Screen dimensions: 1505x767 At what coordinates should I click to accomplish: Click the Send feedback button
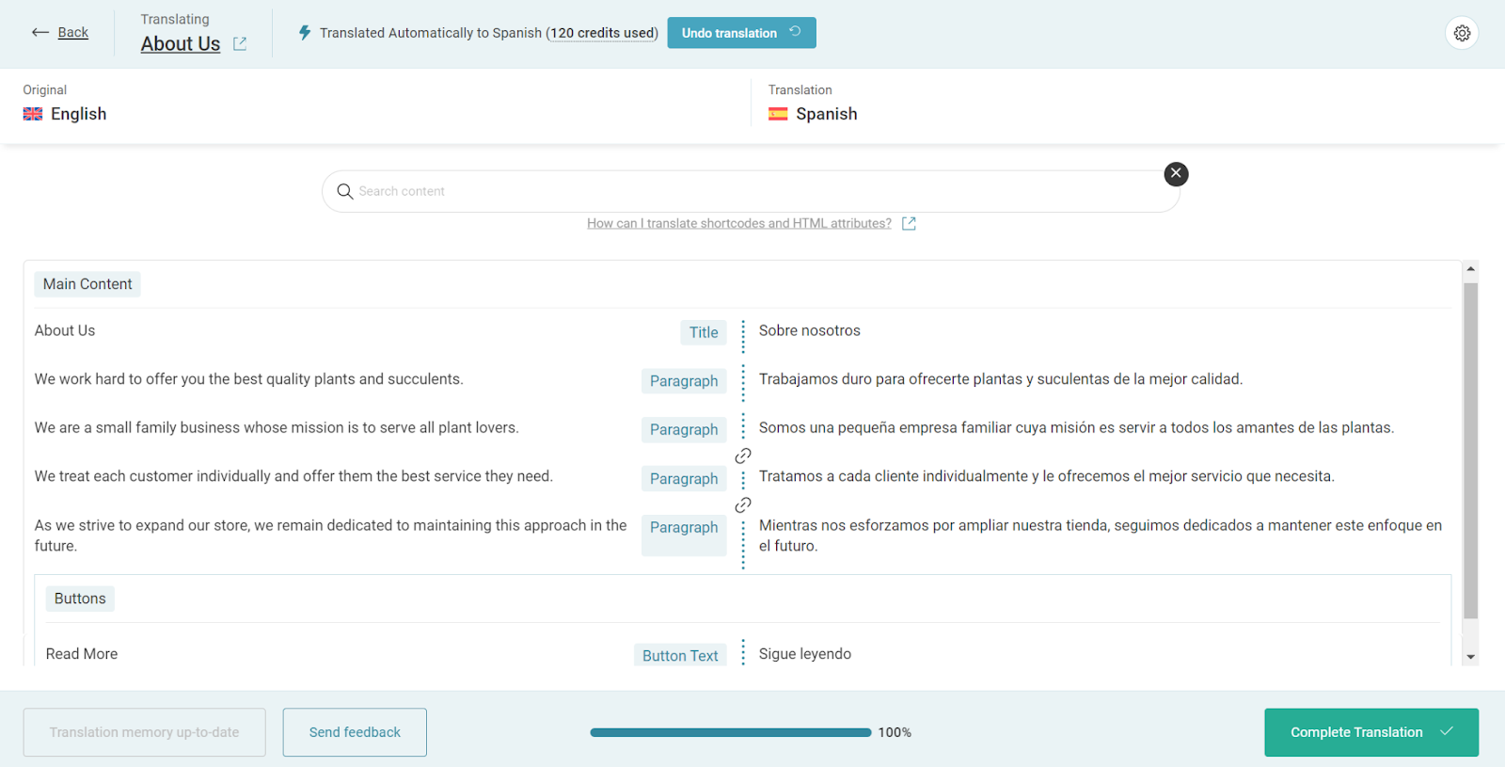coord(355,732)
